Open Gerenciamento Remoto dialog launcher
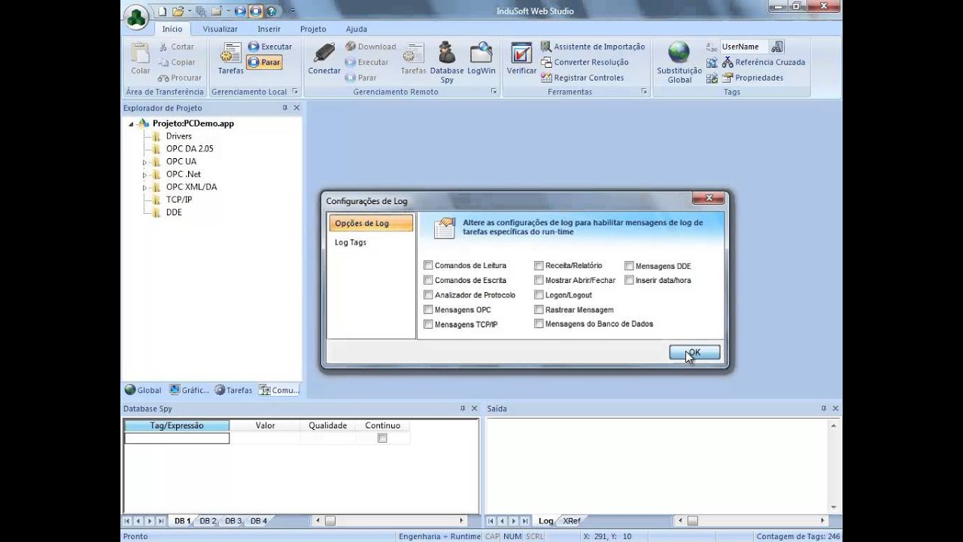The image size is (963, 542). [x=494, y=91]
